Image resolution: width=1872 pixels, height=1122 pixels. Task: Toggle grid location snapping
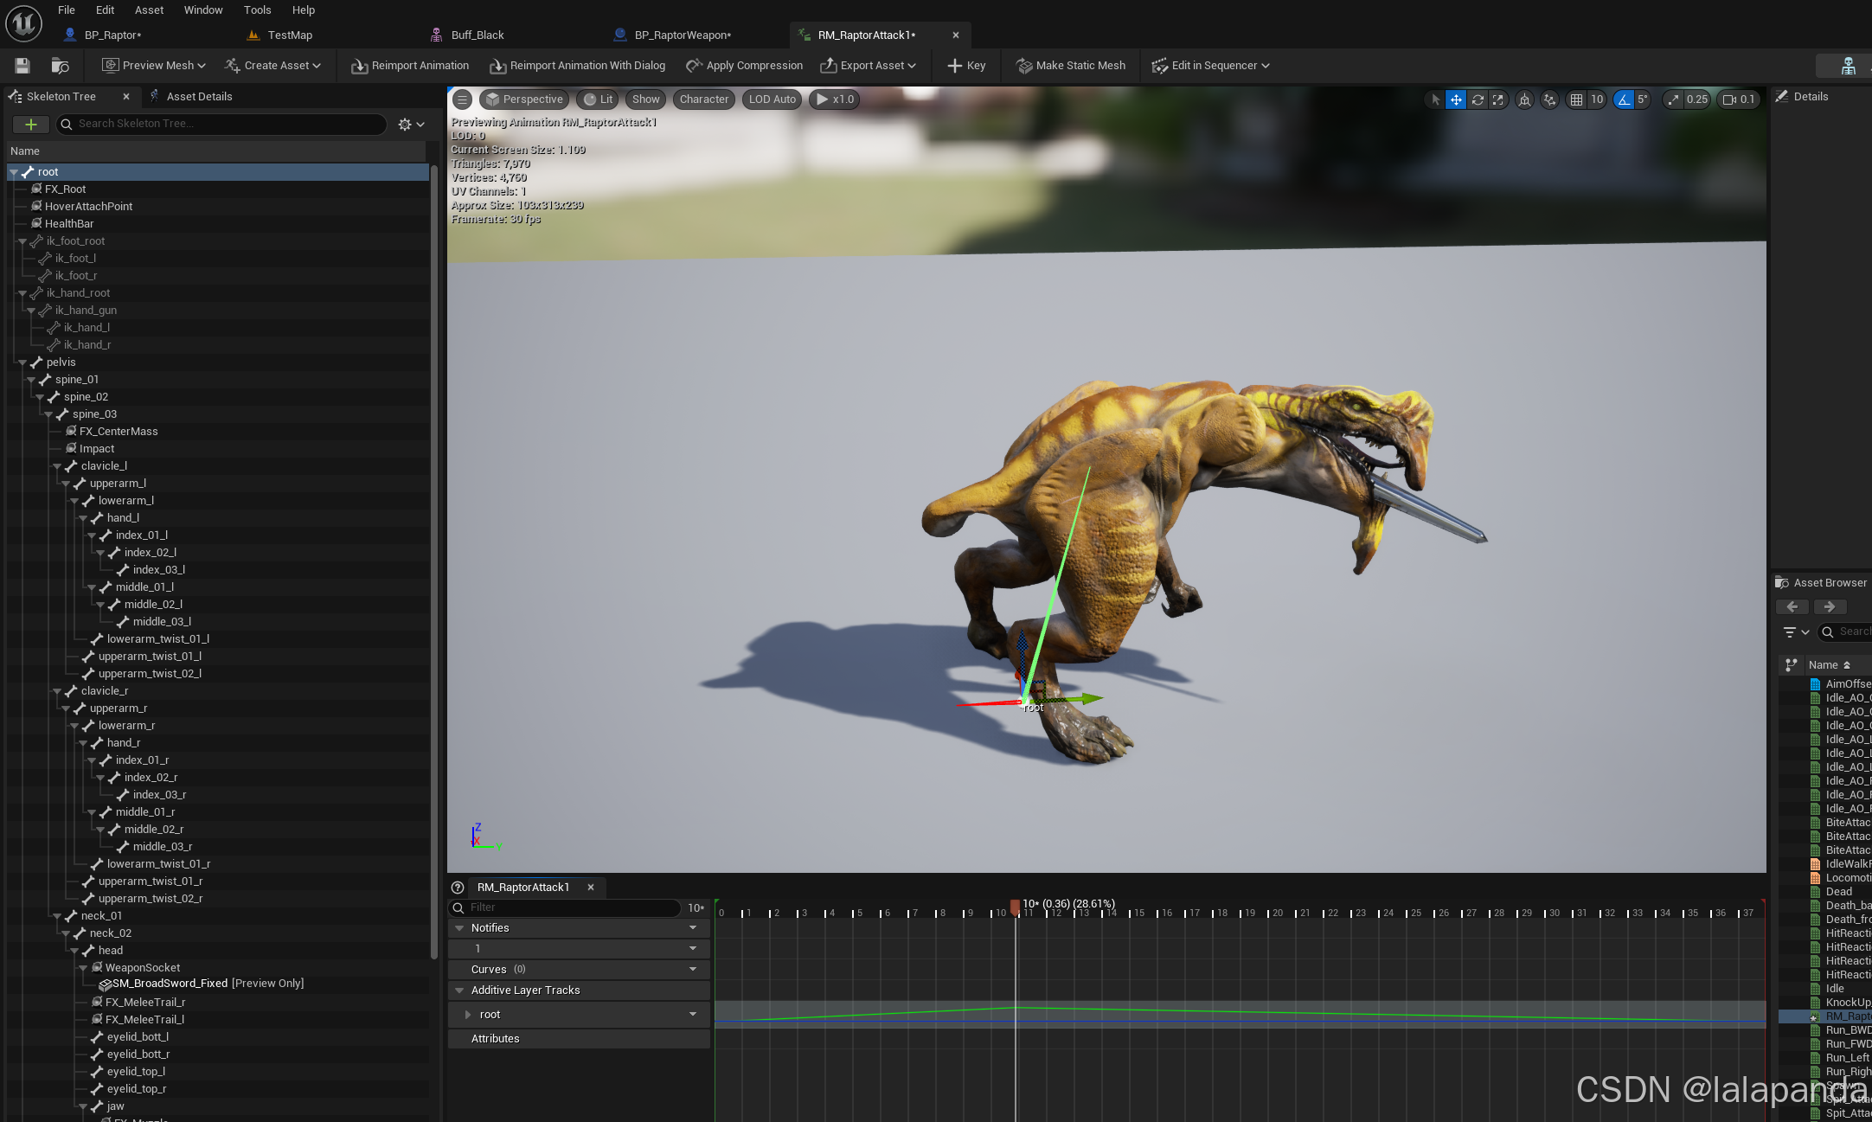pos(1576,99)
